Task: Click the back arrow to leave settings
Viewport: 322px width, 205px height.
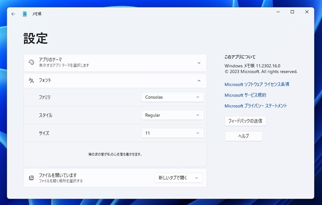Action: point(13,14)
